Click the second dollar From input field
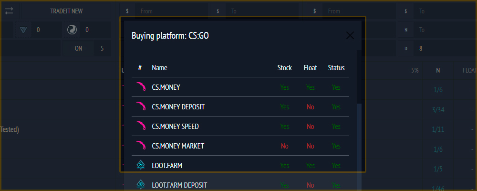Image resolution: width=477 pixels, height=191 pixels. [x=360, y=11]
